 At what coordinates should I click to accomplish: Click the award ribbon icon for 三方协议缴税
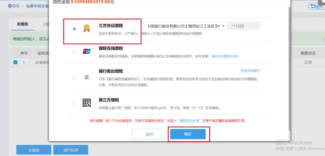(87, 28)
